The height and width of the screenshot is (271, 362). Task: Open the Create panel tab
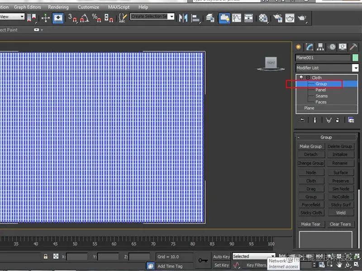[299, 47]
